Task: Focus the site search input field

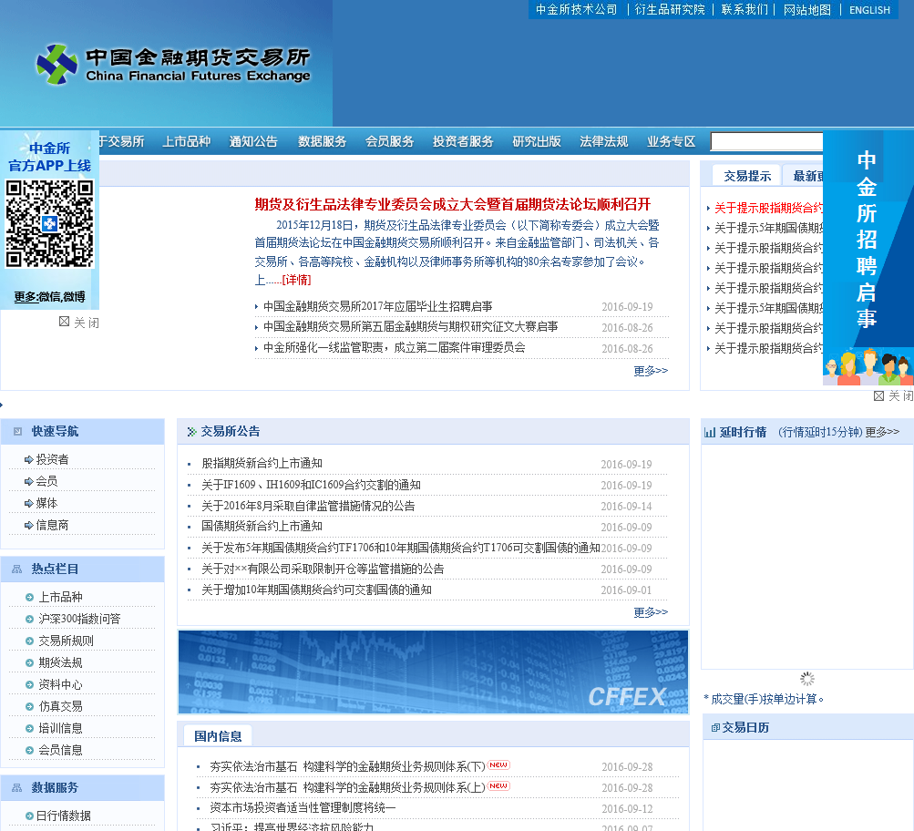Action: 766,141
